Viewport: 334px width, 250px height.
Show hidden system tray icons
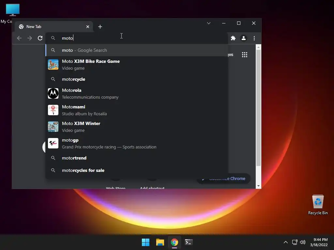[x=286, y=242]
